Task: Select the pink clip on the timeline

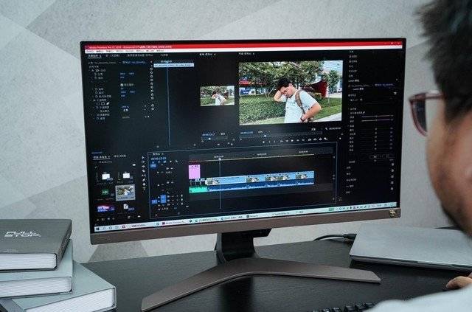Action: [195, 171]
